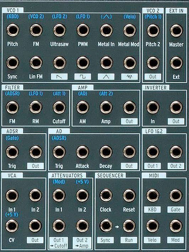Image resolution: width=189 pixels, height=252 pixels.
Task: Select the ATTENUATORS In 2 jack
Action: 82,195
